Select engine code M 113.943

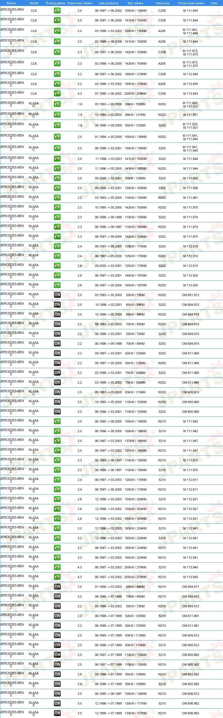190,94
